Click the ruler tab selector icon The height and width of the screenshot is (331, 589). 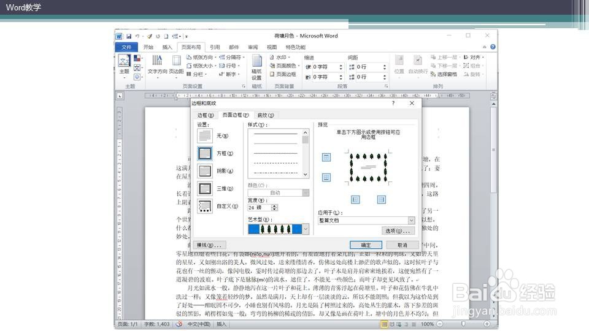point(120,96)
